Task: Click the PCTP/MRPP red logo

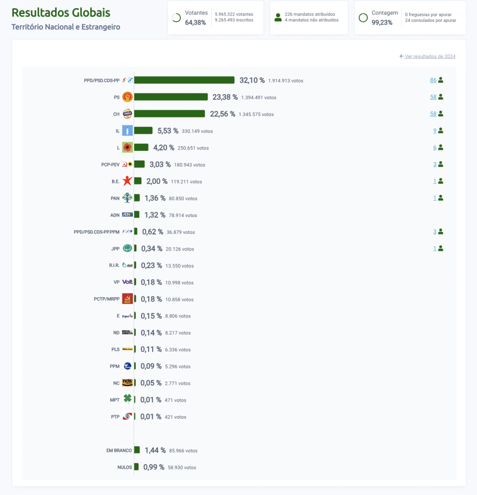Action: coord(127,299)
